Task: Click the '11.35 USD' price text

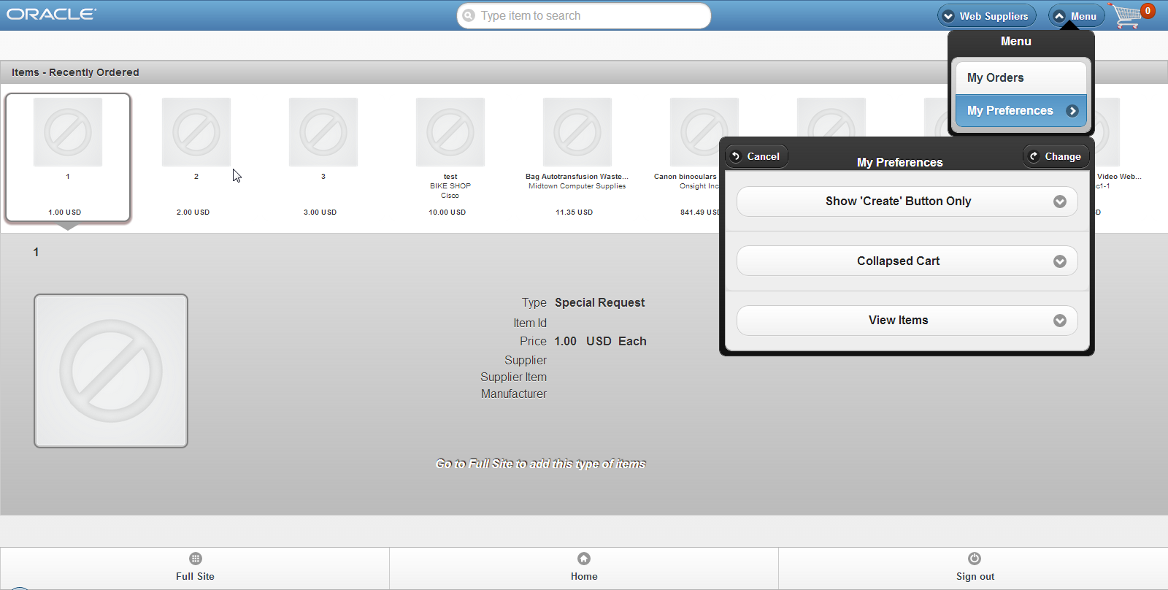Action: point(575,212)
